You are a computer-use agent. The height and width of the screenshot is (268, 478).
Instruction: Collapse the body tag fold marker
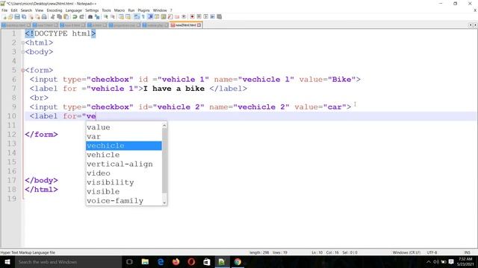[23, 52]
